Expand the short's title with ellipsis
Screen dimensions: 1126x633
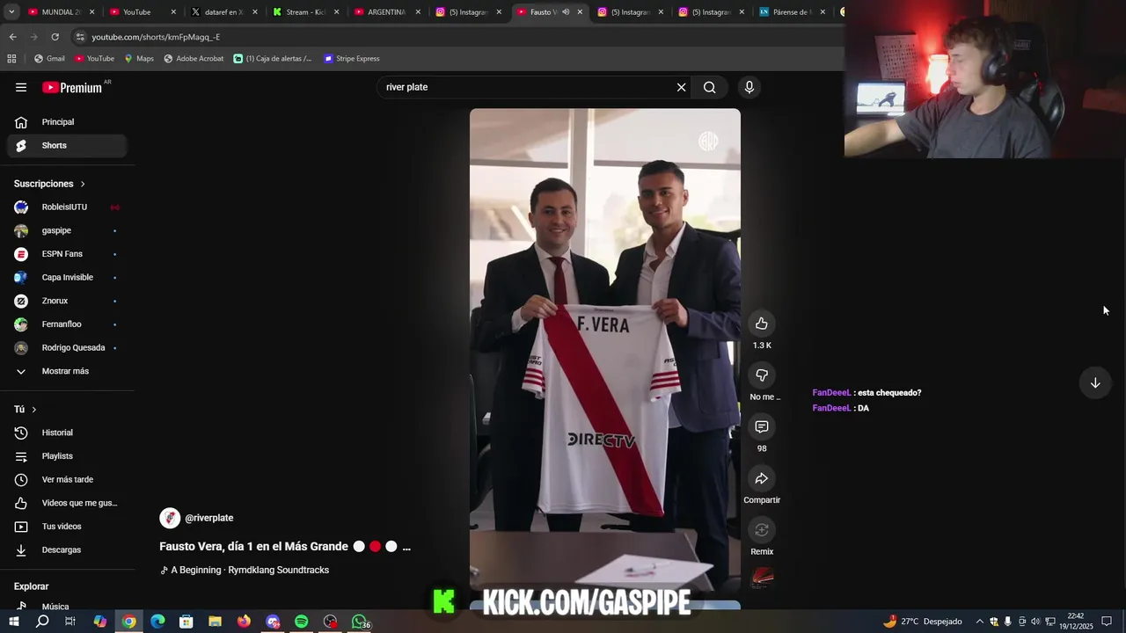[406, 547]
